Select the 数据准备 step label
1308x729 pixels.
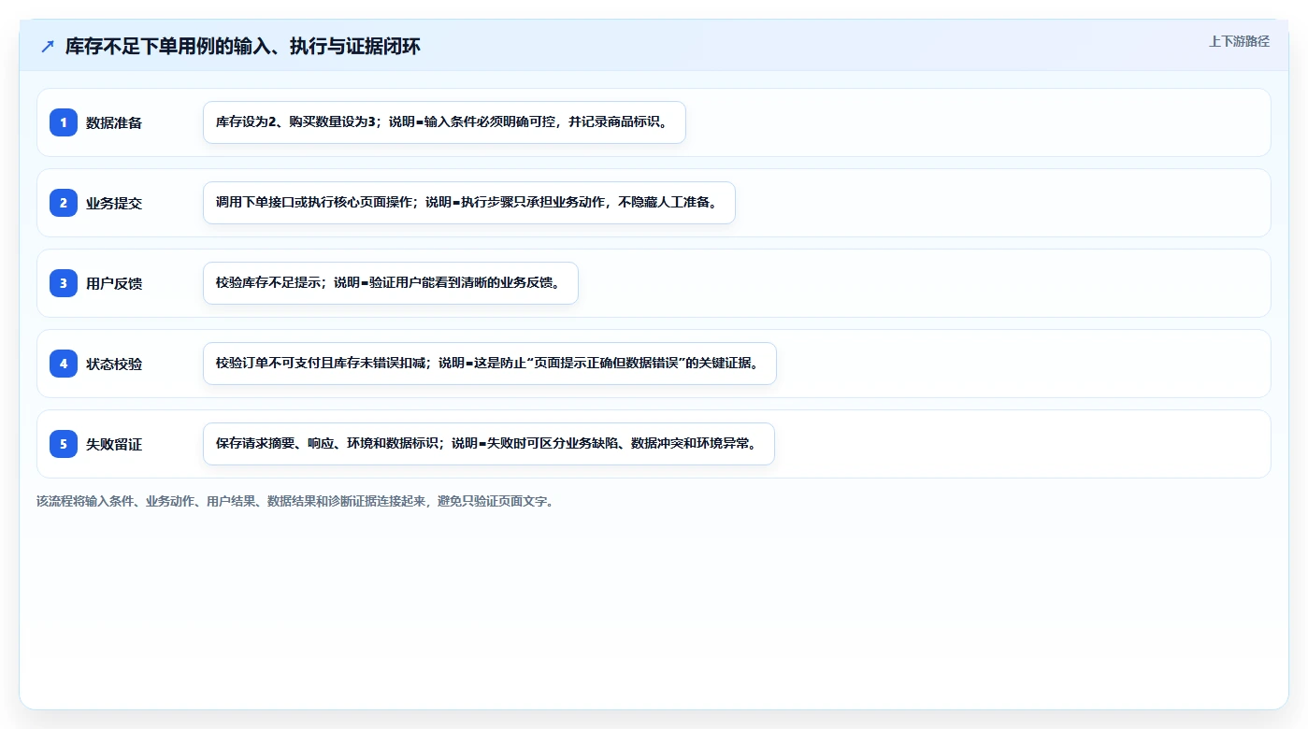(x=114, y=122)
